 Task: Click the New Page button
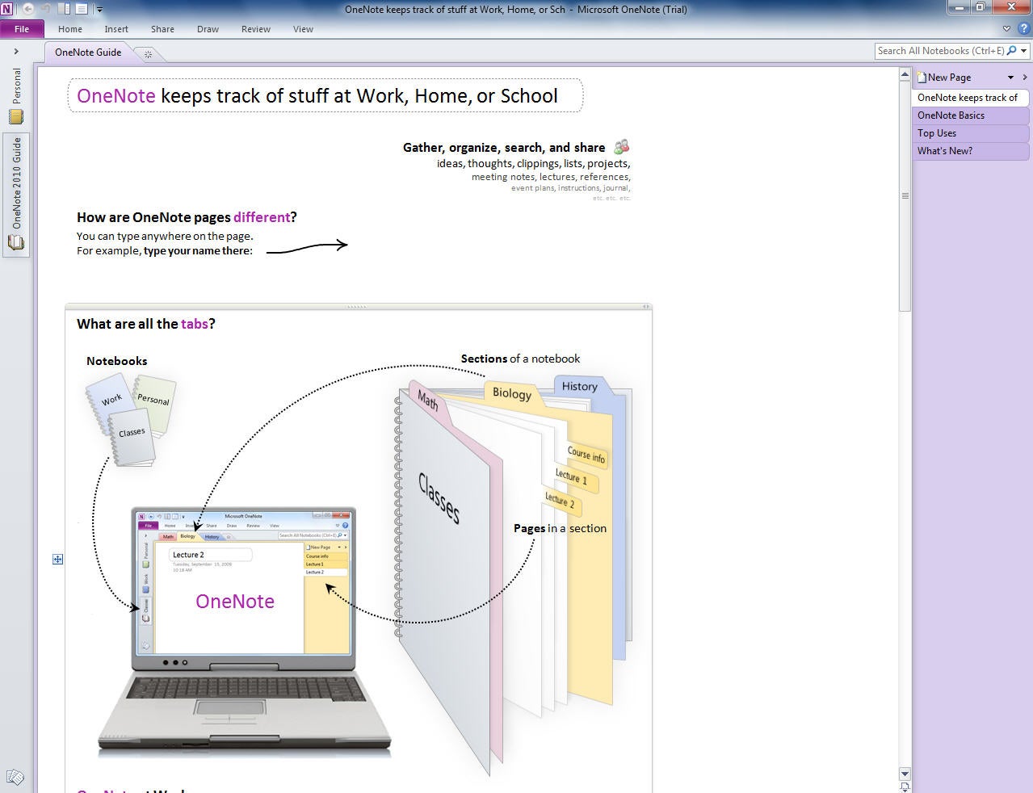(x=944, y=78)
